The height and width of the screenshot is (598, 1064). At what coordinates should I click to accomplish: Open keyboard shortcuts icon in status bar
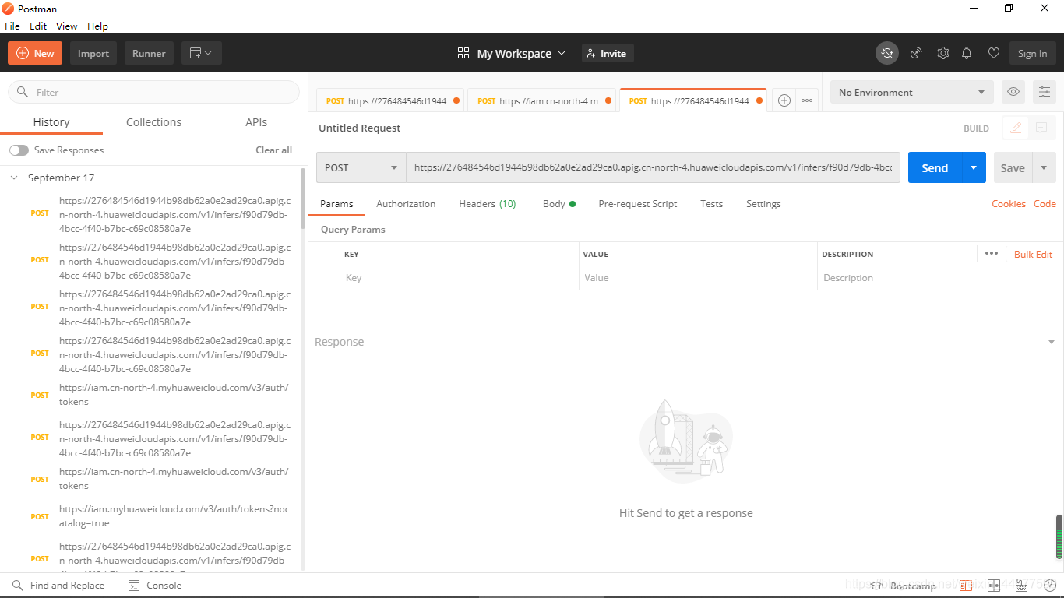point(1021,586)
